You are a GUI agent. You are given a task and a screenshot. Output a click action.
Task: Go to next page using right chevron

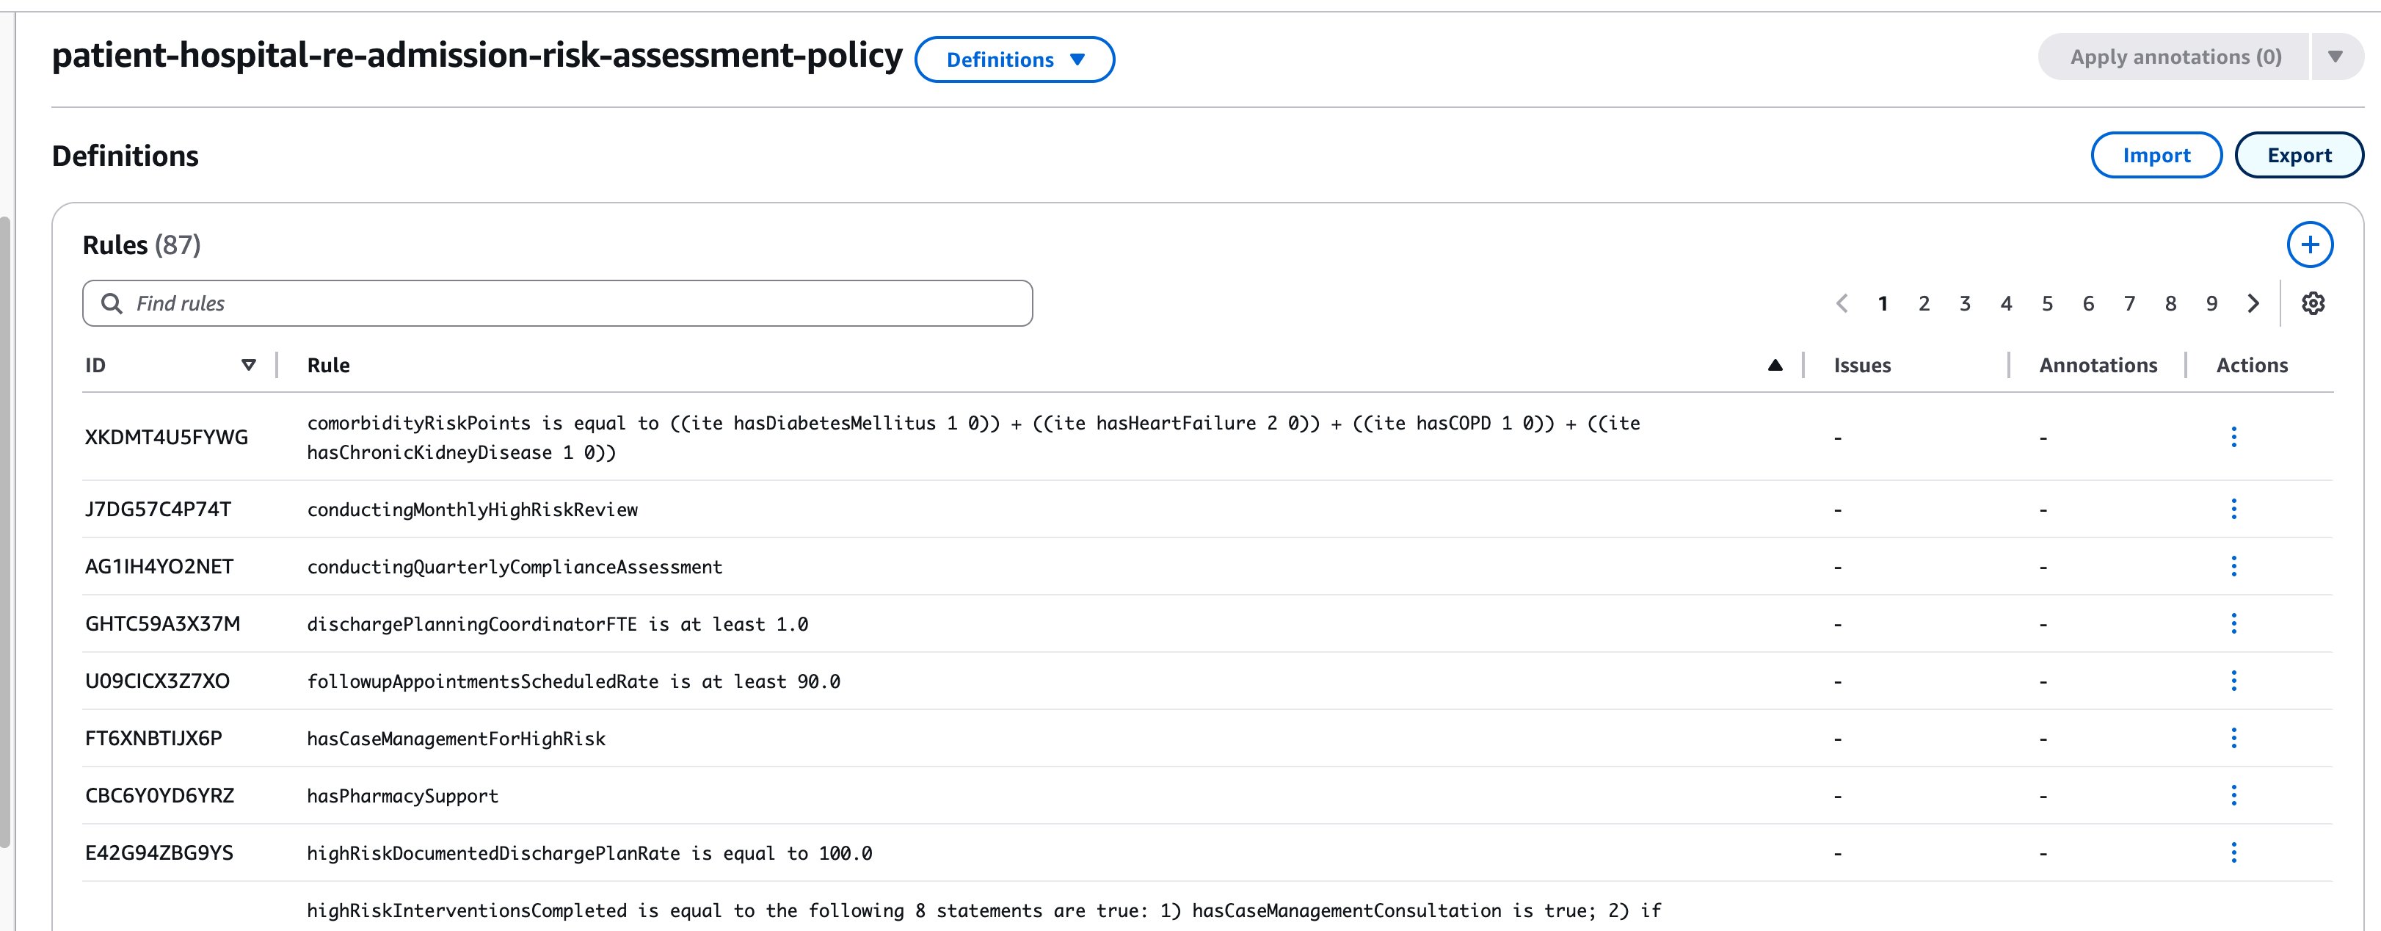pos(2253,303)
